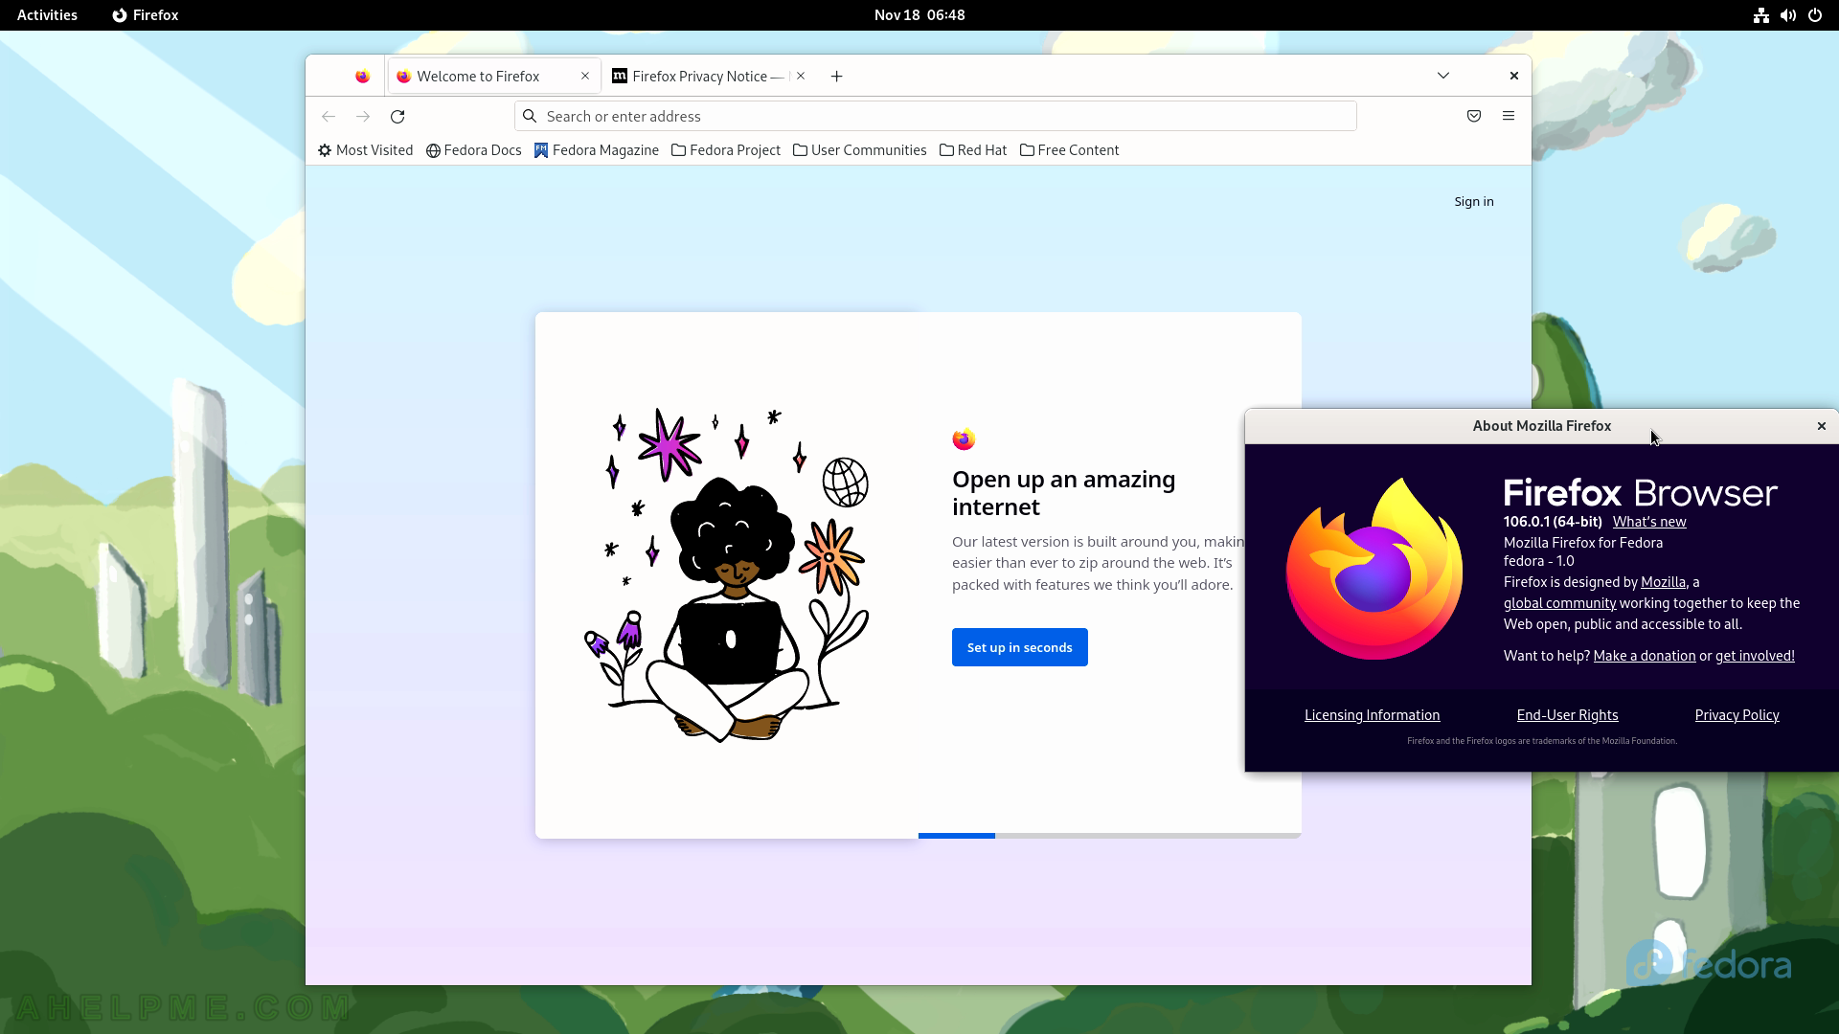Open the What's new link
The width and height of the screenshot is (1839, 1034).
[1649, 522]
